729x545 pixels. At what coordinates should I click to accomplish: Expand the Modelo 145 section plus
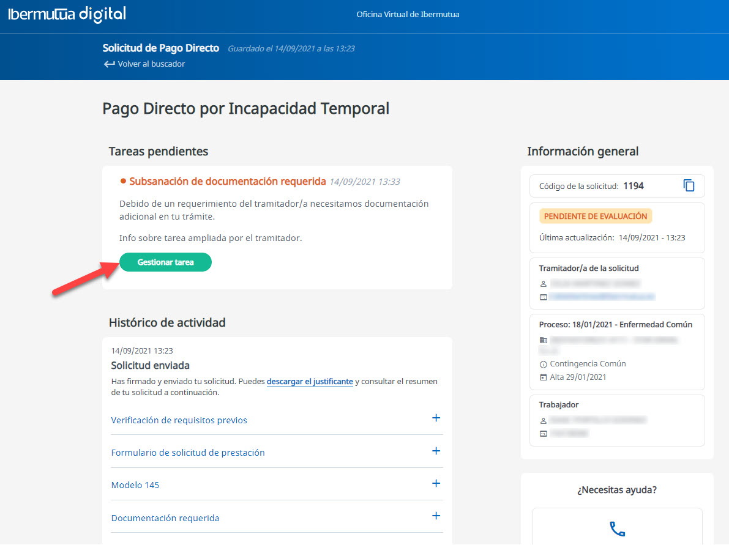click(436, 484)
